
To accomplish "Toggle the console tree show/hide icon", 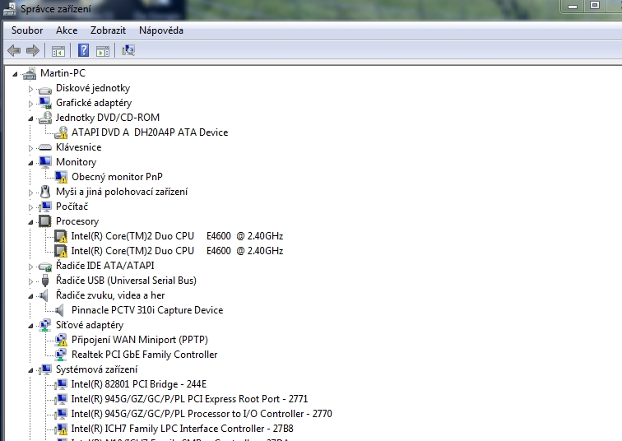I will [x=58, y=51].
